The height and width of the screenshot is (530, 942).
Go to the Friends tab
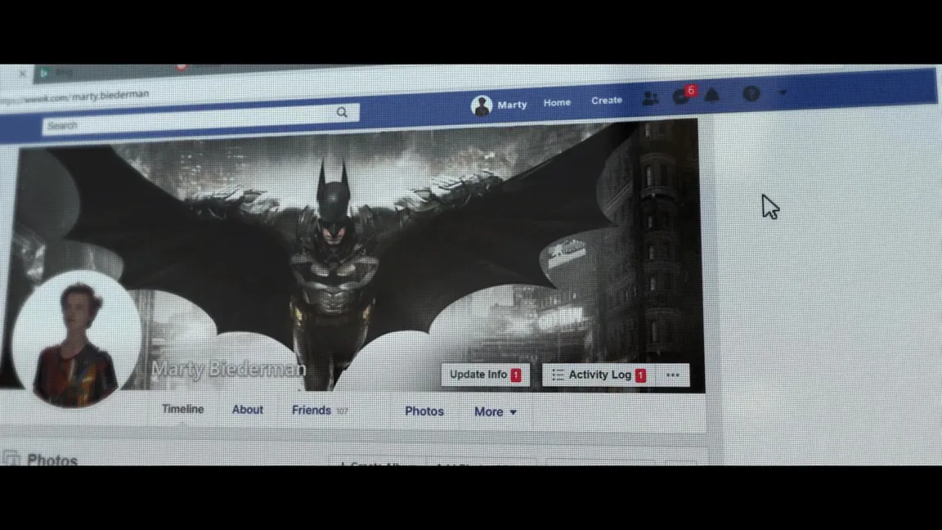tap(312, 411)
